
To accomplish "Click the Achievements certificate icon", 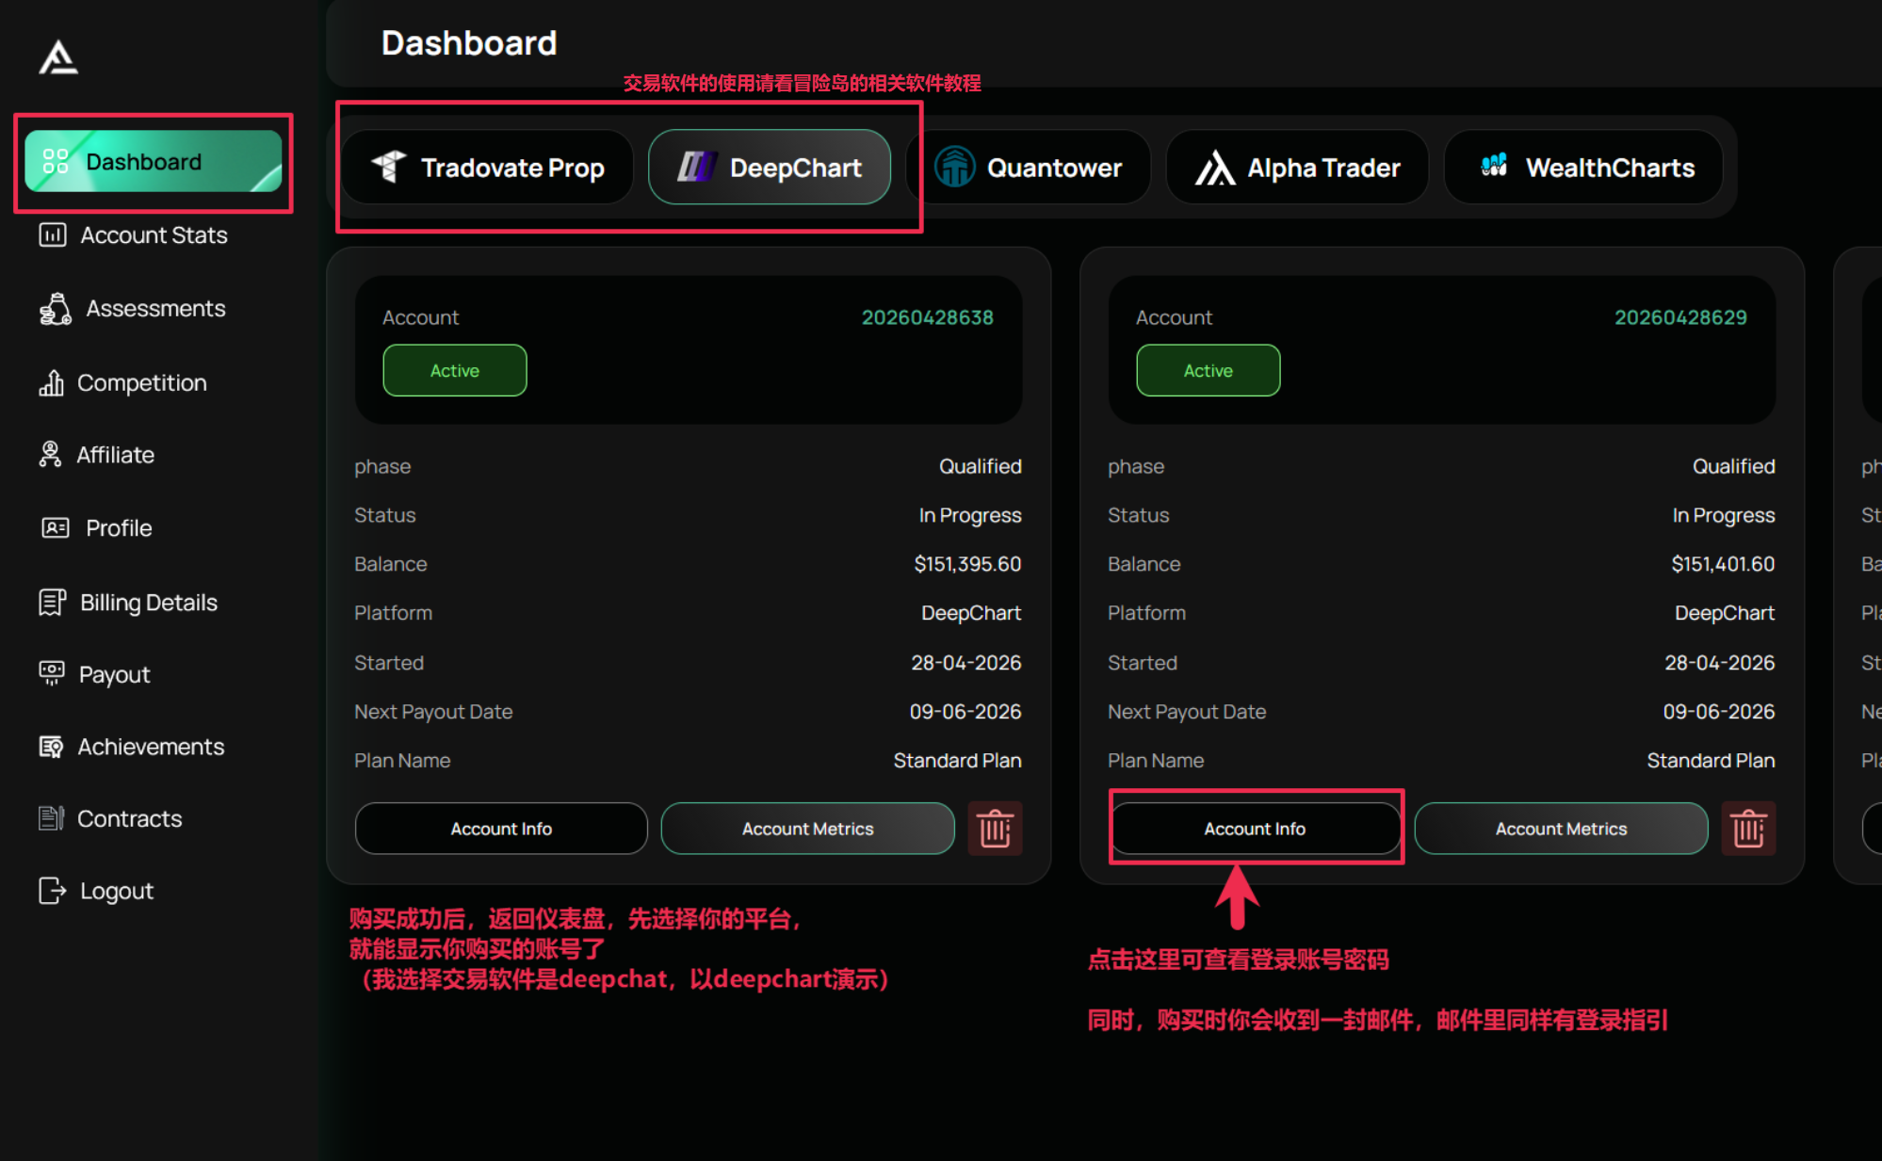I will pos(51,747).
